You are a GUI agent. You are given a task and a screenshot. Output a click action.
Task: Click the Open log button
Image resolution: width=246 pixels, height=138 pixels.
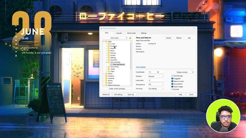(131, 95)
